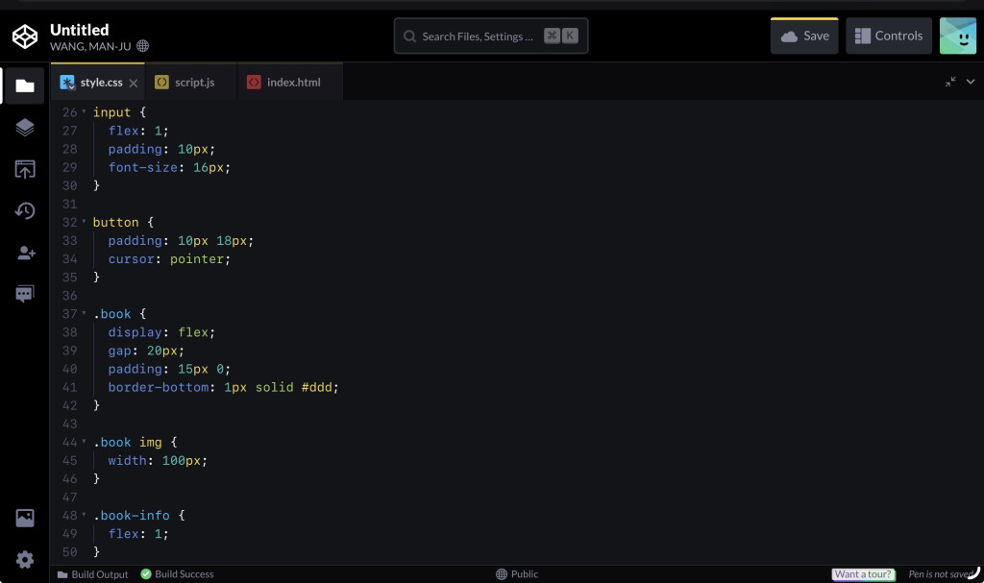This screenshot has height=583, width=984.
Task: Focus the Search Files, Settings field
Action: [x=491, y=36]
